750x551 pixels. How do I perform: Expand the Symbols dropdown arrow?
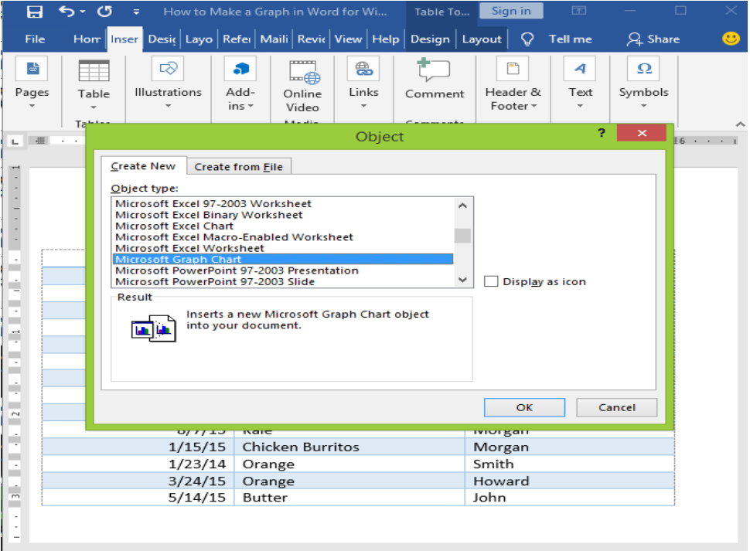click(x=644, y=106)
